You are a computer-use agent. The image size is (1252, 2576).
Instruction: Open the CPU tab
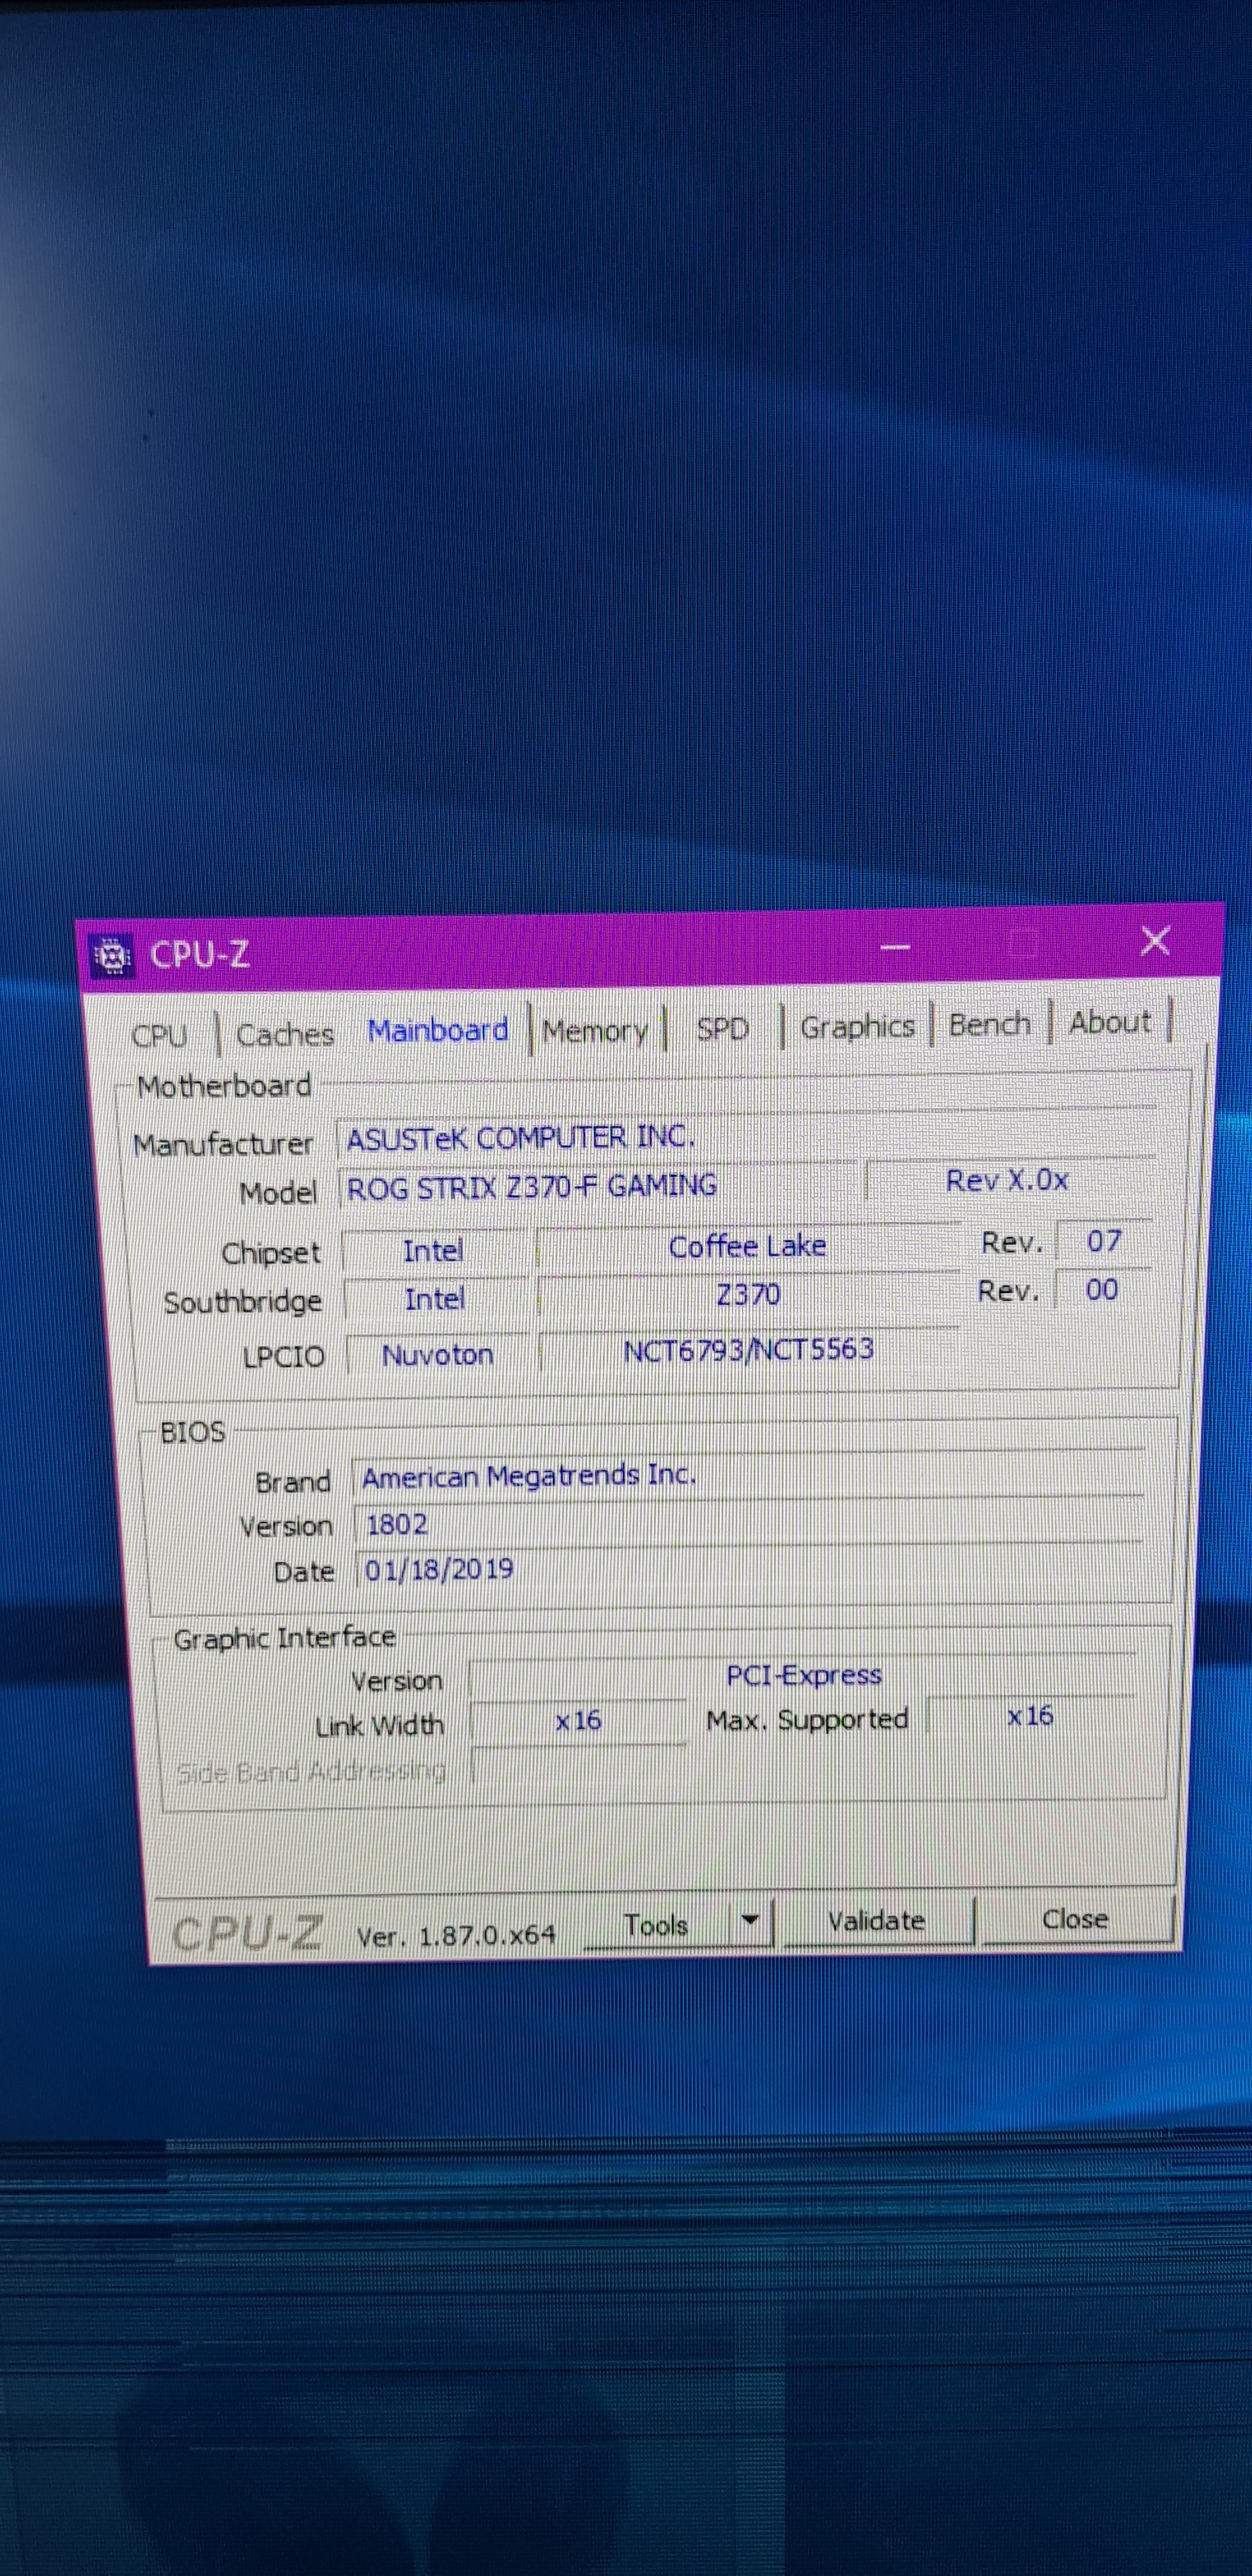pos(159,1035)
